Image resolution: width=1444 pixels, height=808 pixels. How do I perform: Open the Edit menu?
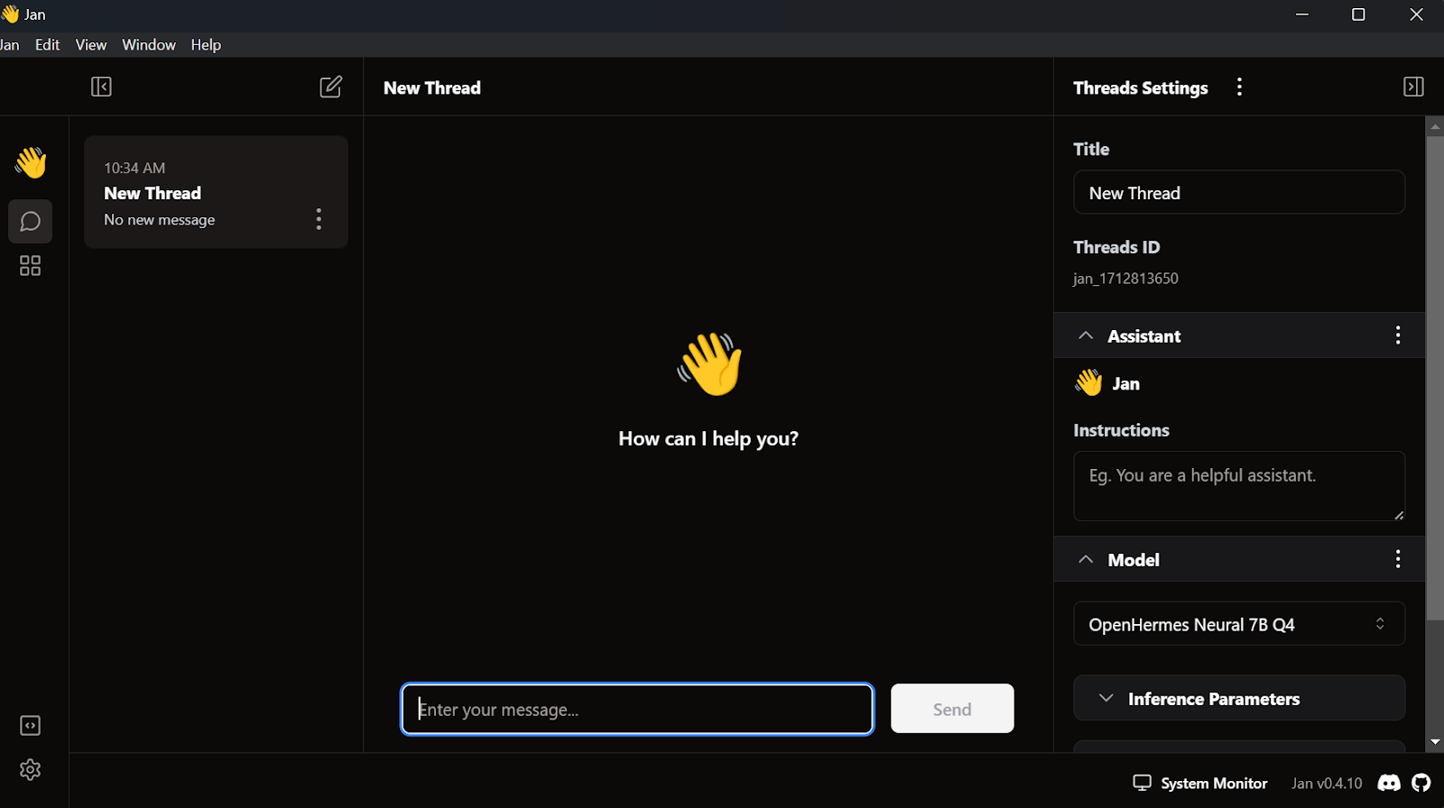[x=47, y=45]
